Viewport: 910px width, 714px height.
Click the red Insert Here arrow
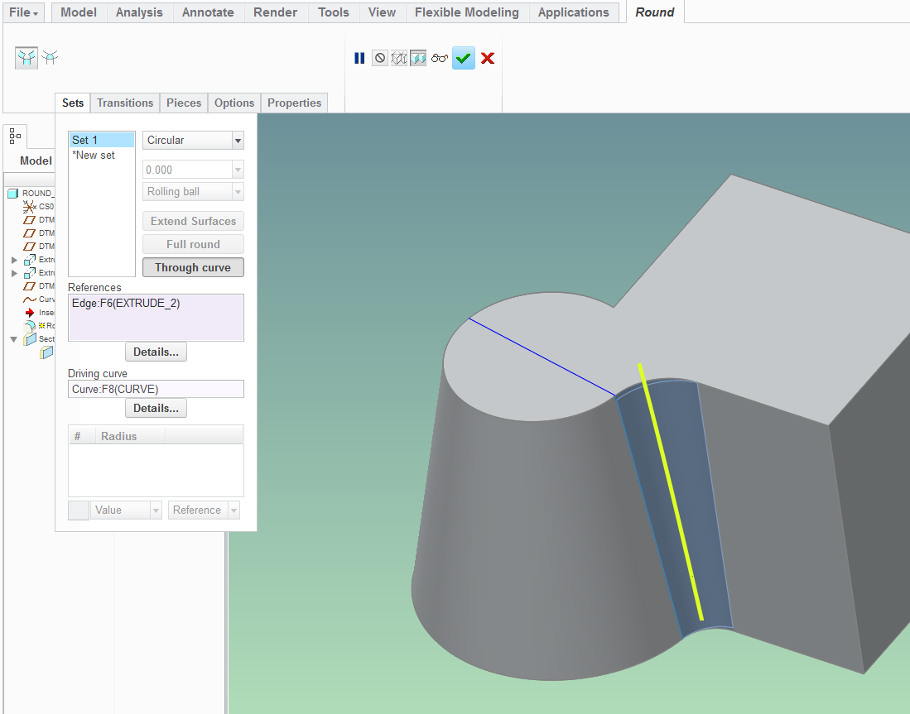30,313
